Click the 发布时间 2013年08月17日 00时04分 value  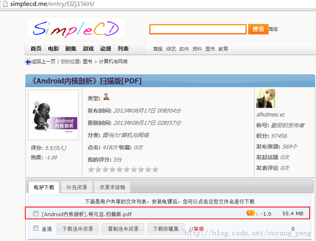(147, 111)
